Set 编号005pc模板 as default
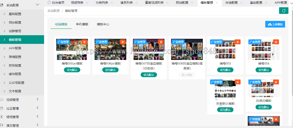This screenshot has height=128, width=293. (x=72, y=70)
